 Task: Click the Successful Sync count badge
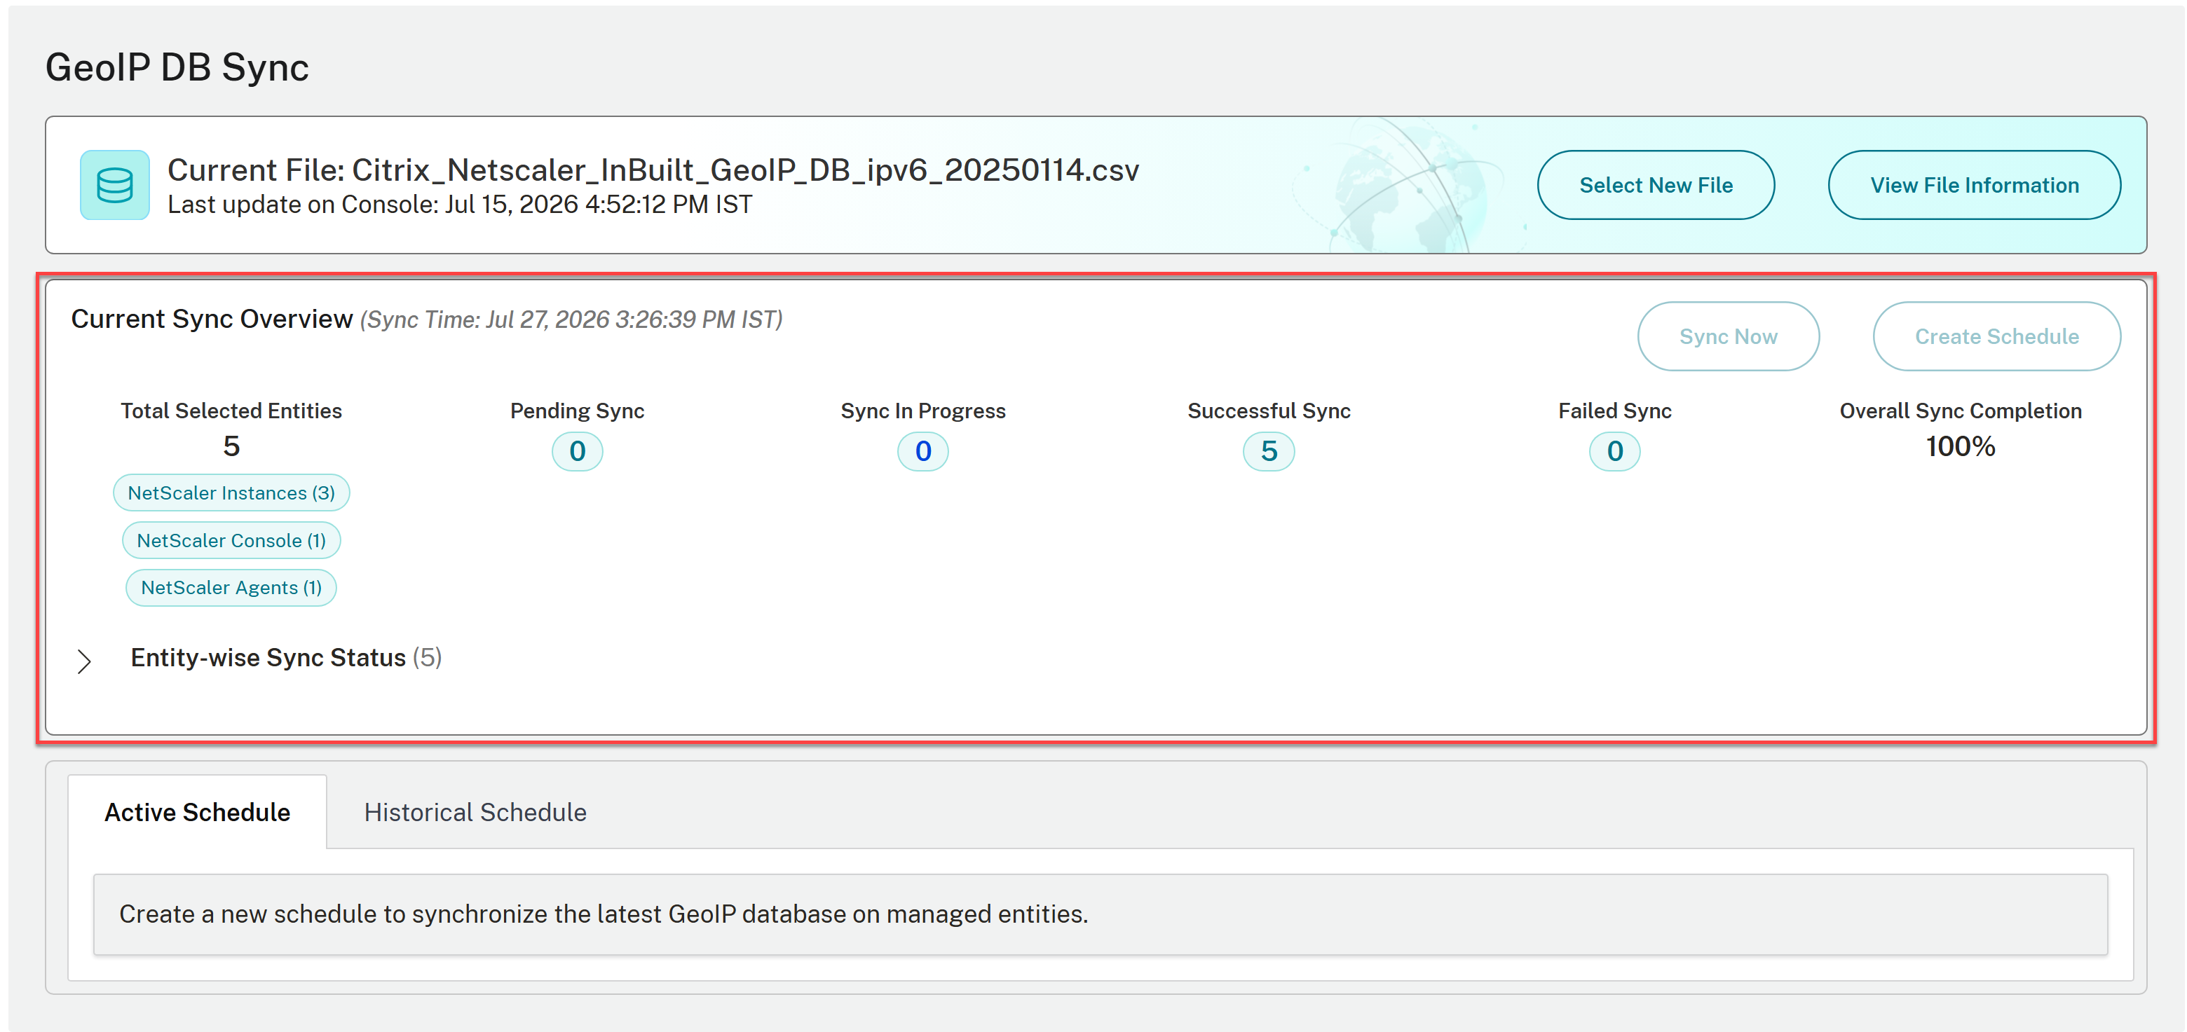coord(1269,450)
